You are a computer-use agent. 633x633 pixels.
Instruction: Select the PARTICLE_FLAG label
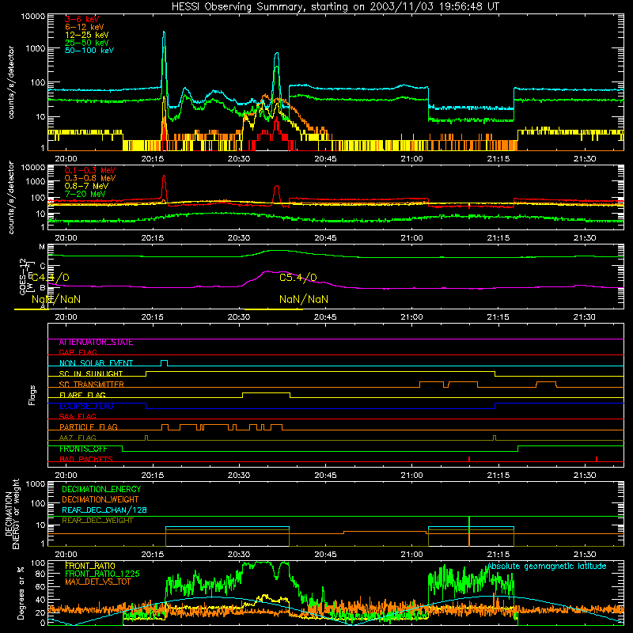click(89, 427)
